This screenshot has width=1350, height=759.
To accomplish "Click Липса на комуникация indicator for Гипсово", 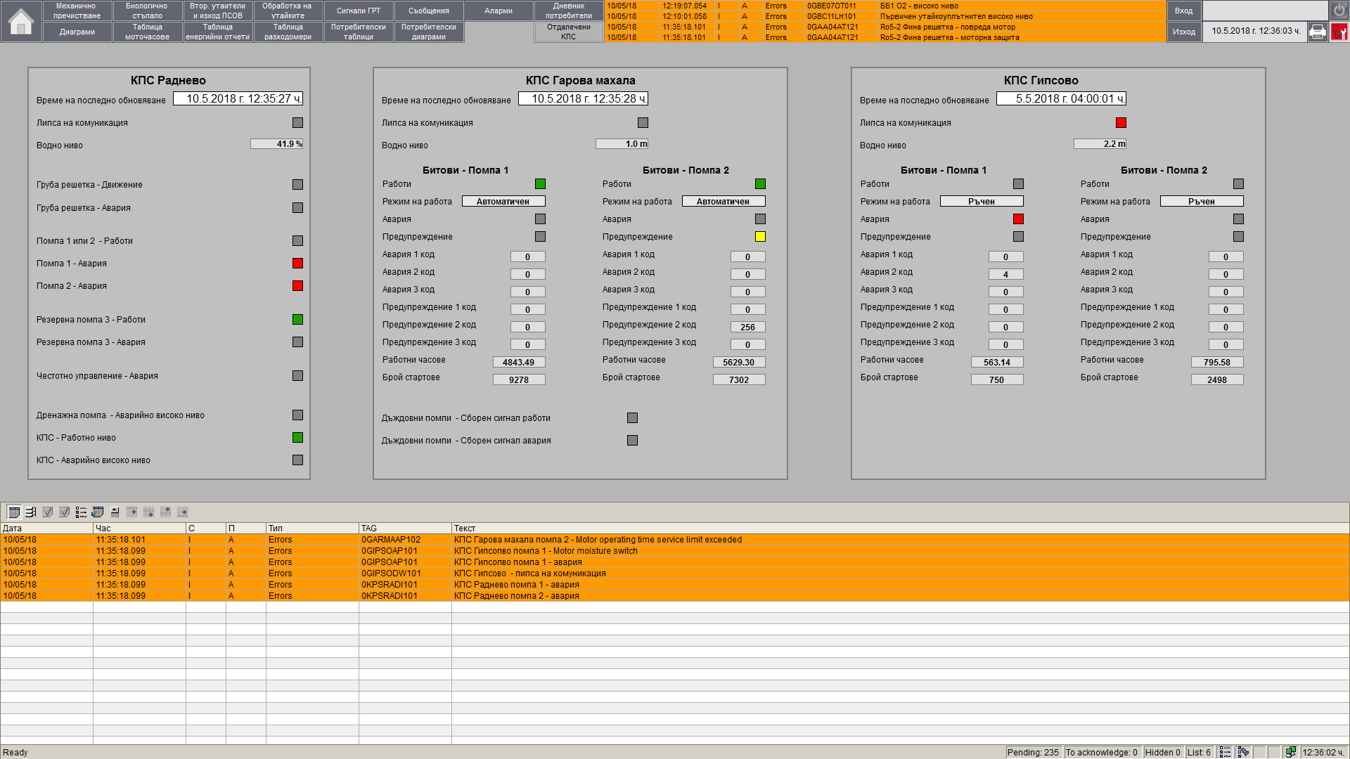I will click(x=1121, y=123).
